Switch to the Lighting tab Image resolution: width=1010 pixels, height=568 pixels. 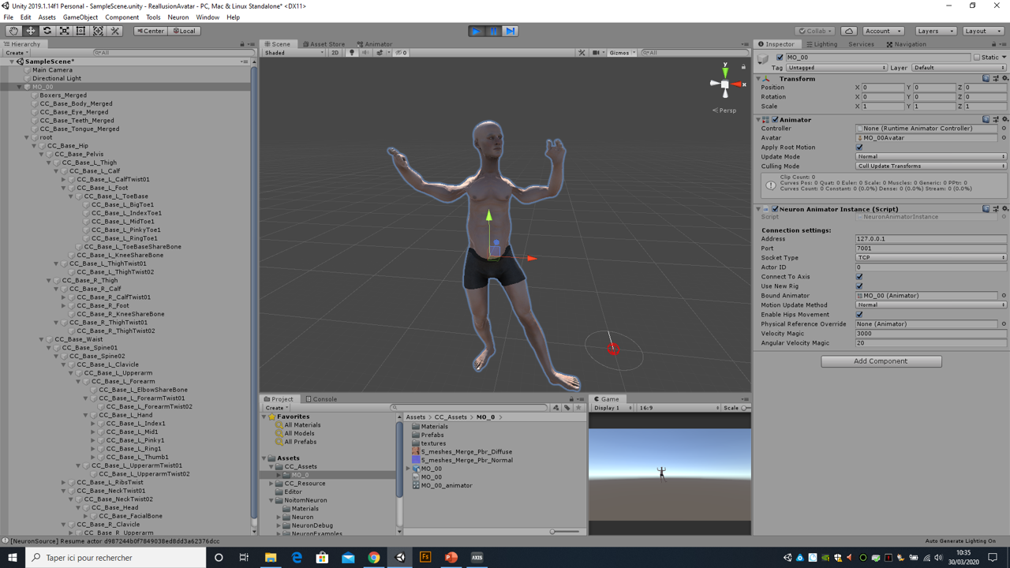coord(821,44)
